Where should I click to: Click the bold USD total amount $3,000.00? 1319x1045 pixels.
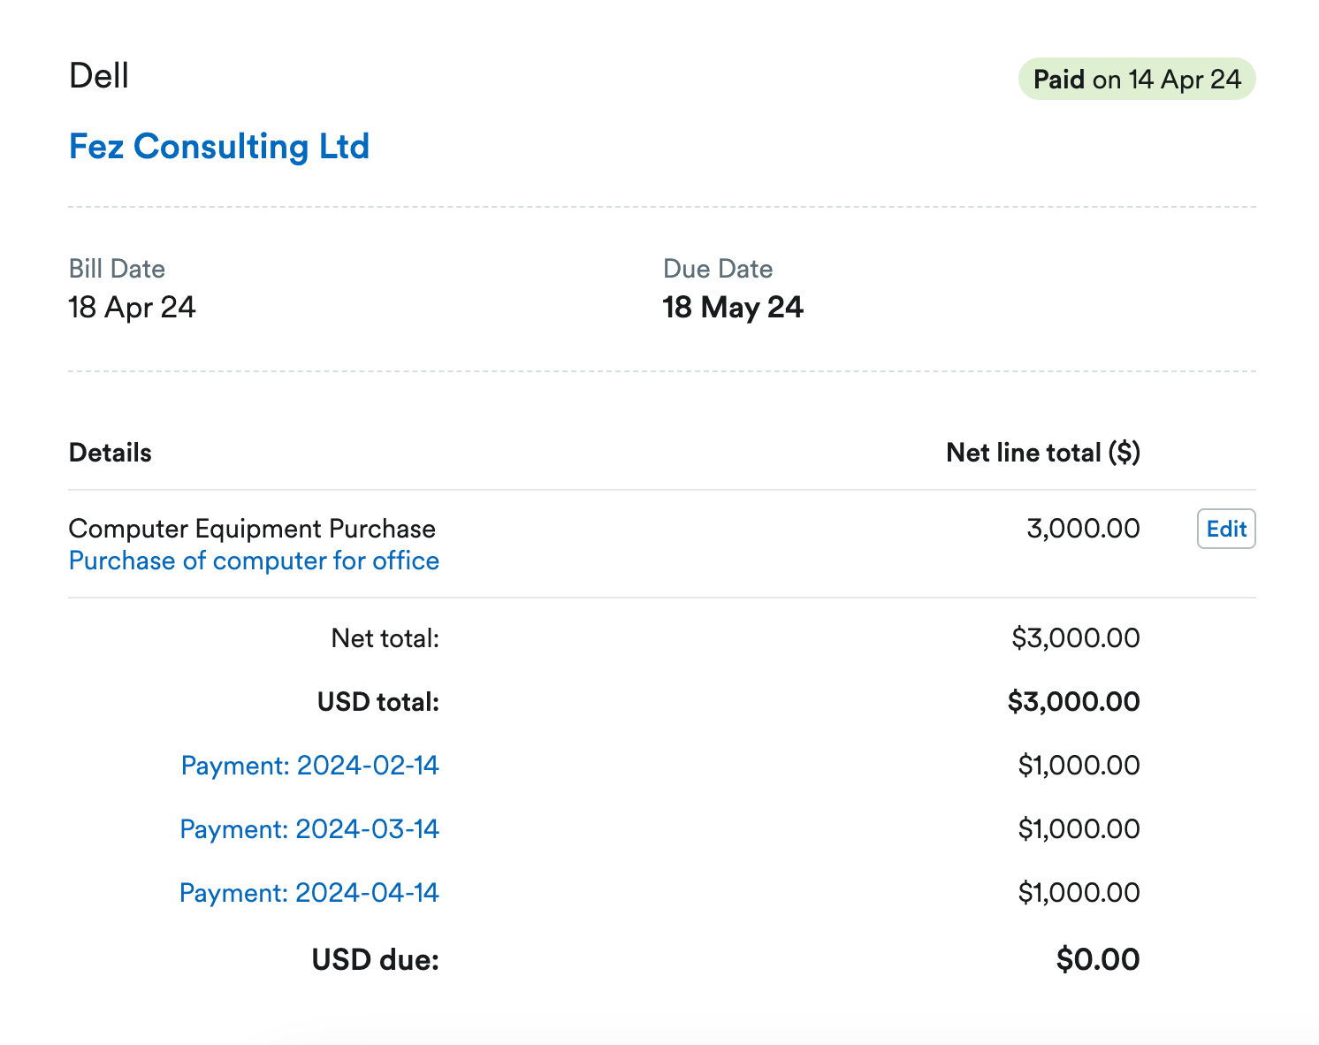1074,702
